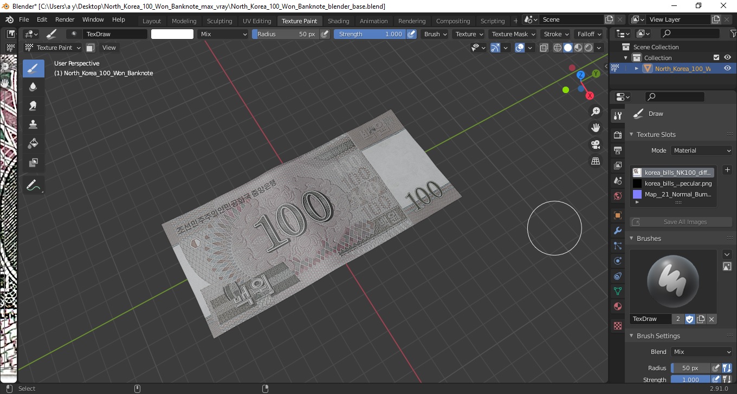Open the Render properties tab
Viewport: 737px width, 394px height.
coord(617,135)
